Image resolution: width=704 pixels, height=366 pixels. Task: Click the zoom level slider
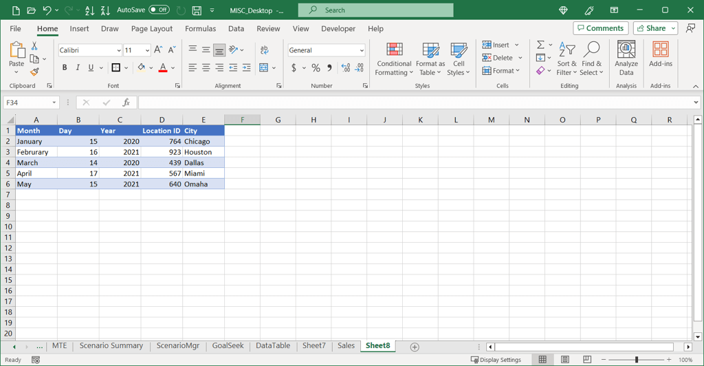[636, 360]
